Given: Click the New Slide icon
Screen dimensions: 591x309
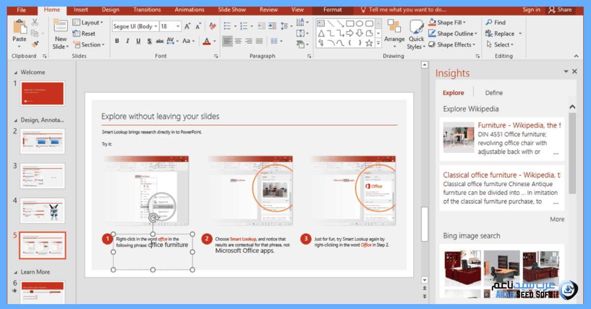Looking at the screenshot, I should tap(61, 27).
